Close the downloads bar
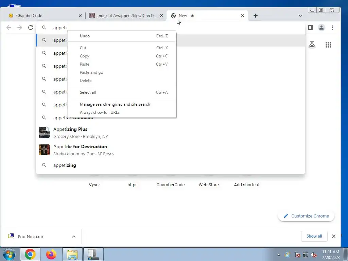 tap(334, 236)
